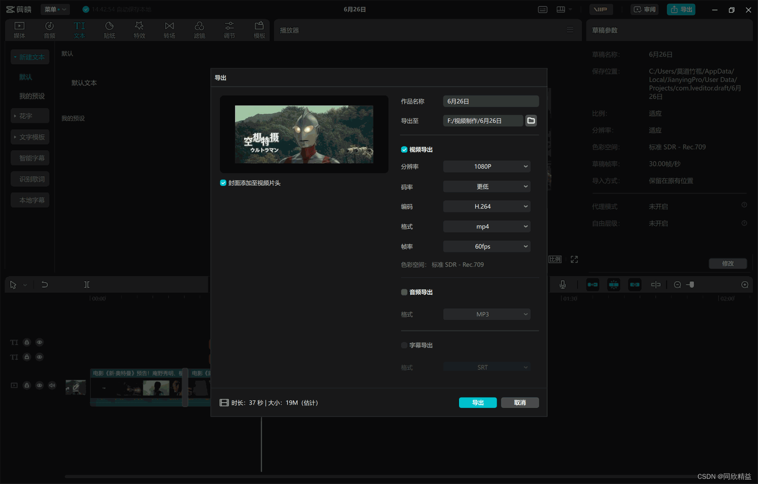Open the 编码 H.264 dropdown
Viewport: 758px width, 484px height.
(x=486, y=206)
